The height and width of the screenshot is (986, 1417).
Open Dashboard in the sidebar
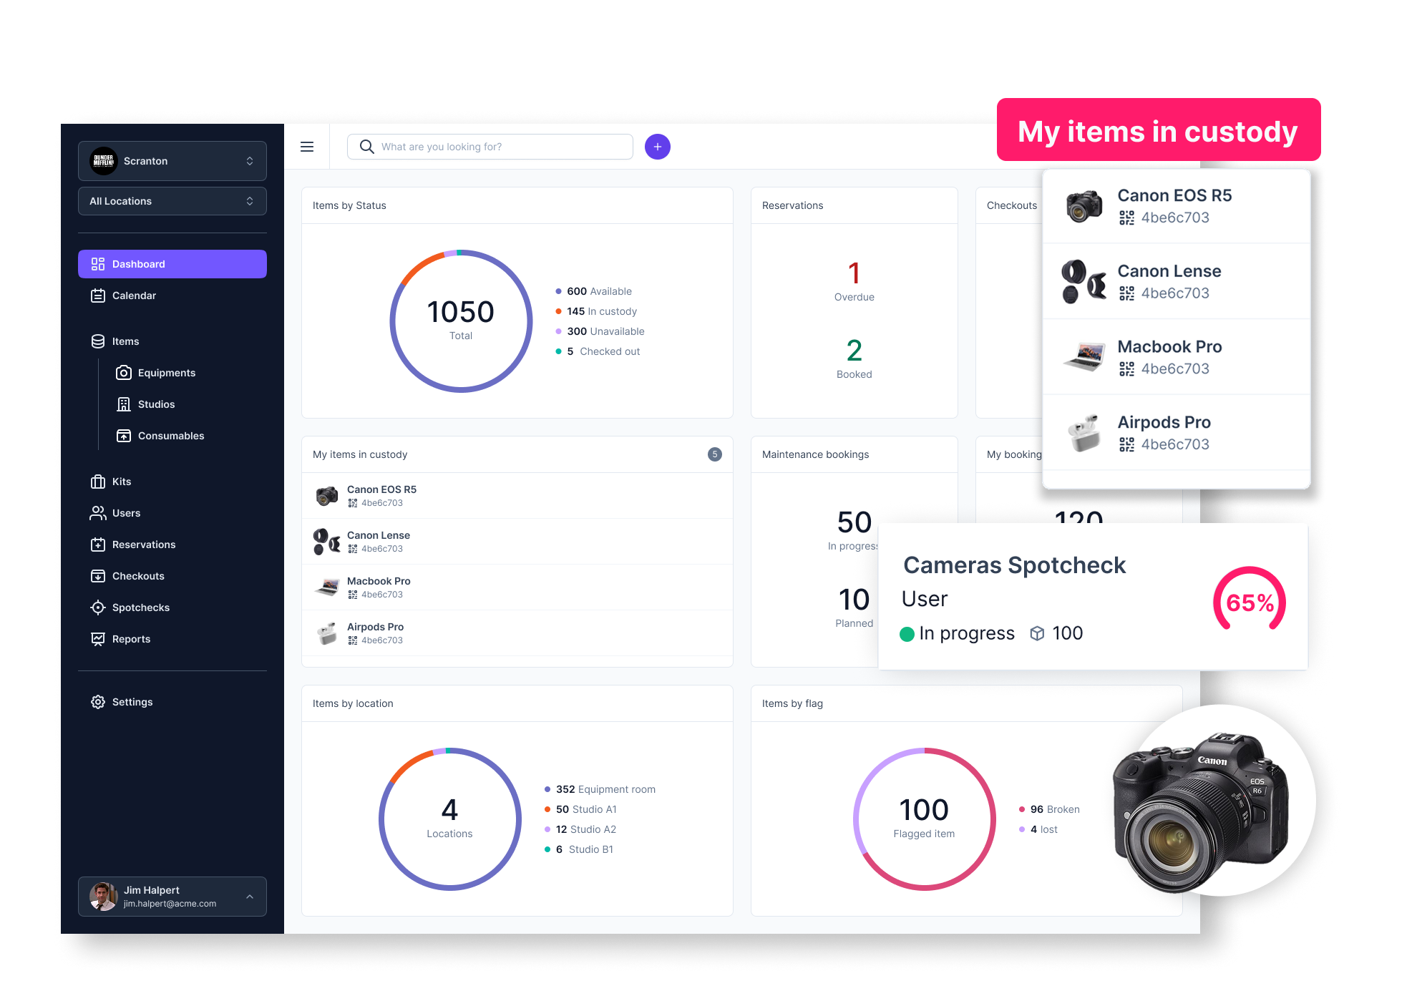[x=172, y=264]
